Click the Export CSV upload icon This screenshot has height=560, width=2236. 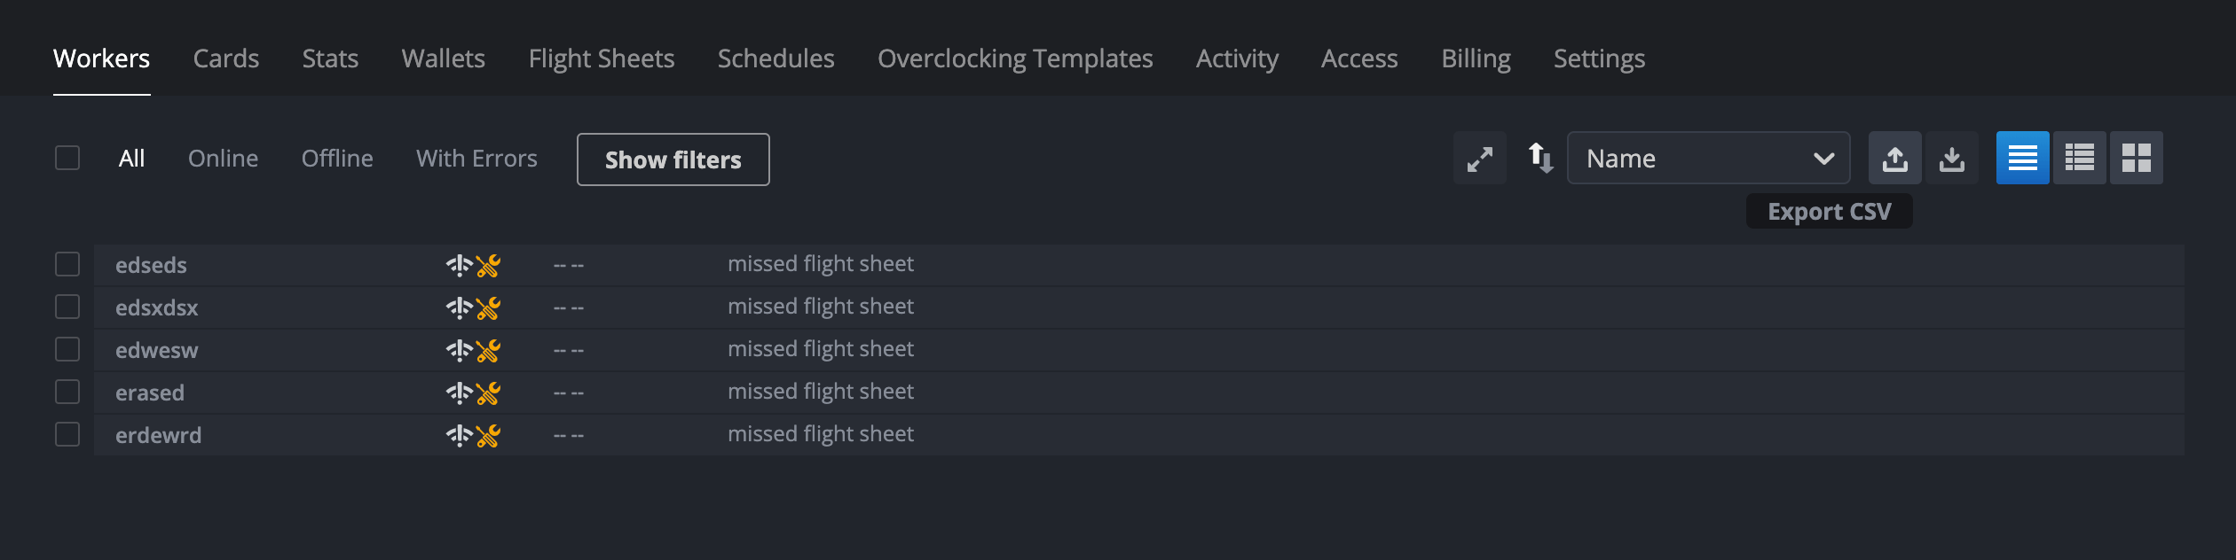click(x=1894, y=158)
